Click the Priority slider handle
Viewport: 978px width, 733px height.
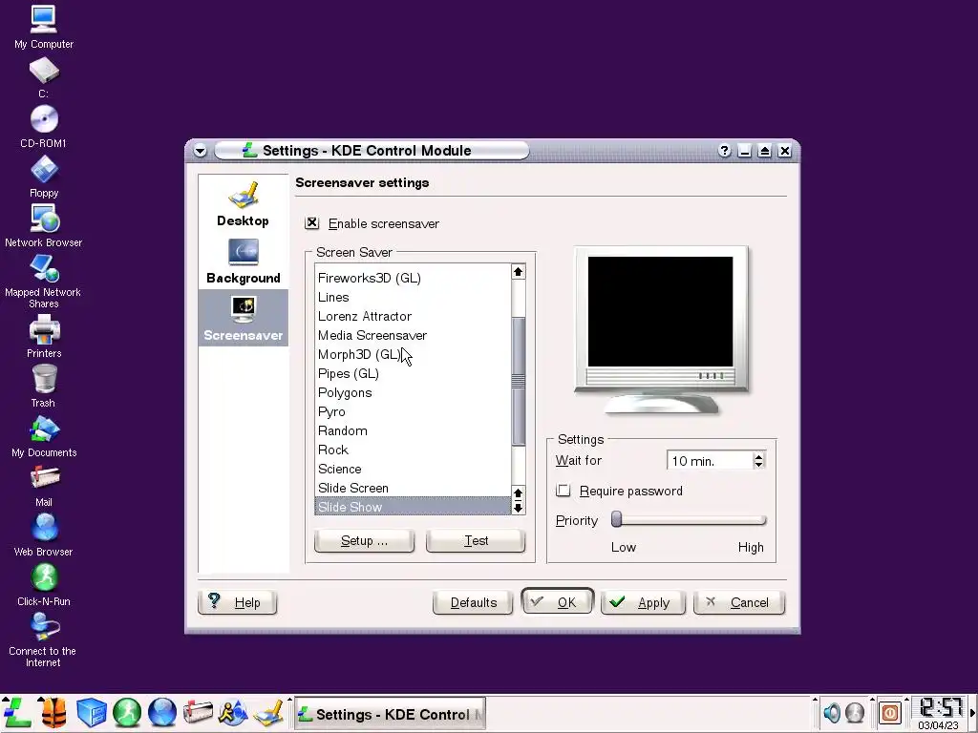click(616, 519)
